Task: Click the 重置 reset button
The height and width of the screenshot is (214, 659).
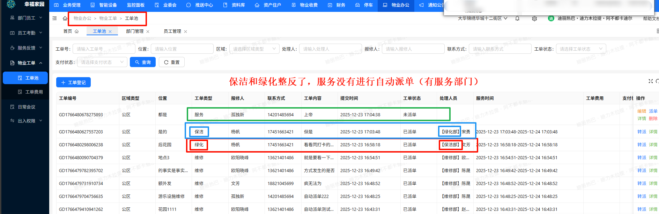Action: click(172, 62)
